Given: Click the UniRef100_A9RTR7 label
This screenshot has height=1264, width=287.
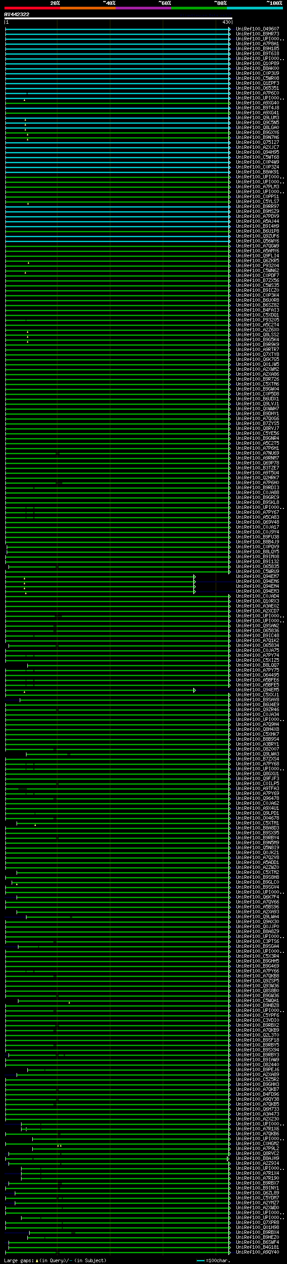Looking at the screenshot, I should coord(257,349).
